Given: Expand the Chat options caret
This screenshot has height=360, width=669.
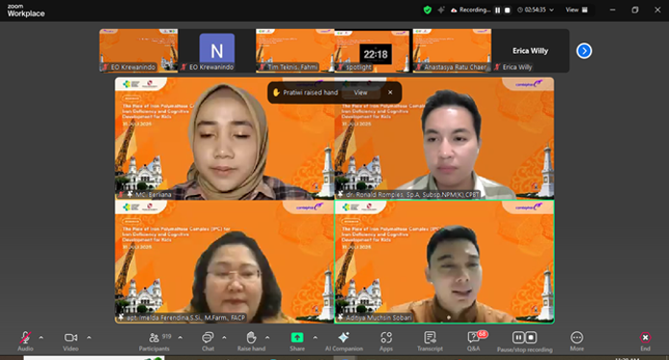Looking at the screenshot, I should (x=224, y=337).
